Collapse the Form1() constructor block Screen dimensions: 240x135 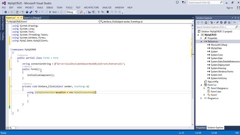pos(11,69)
